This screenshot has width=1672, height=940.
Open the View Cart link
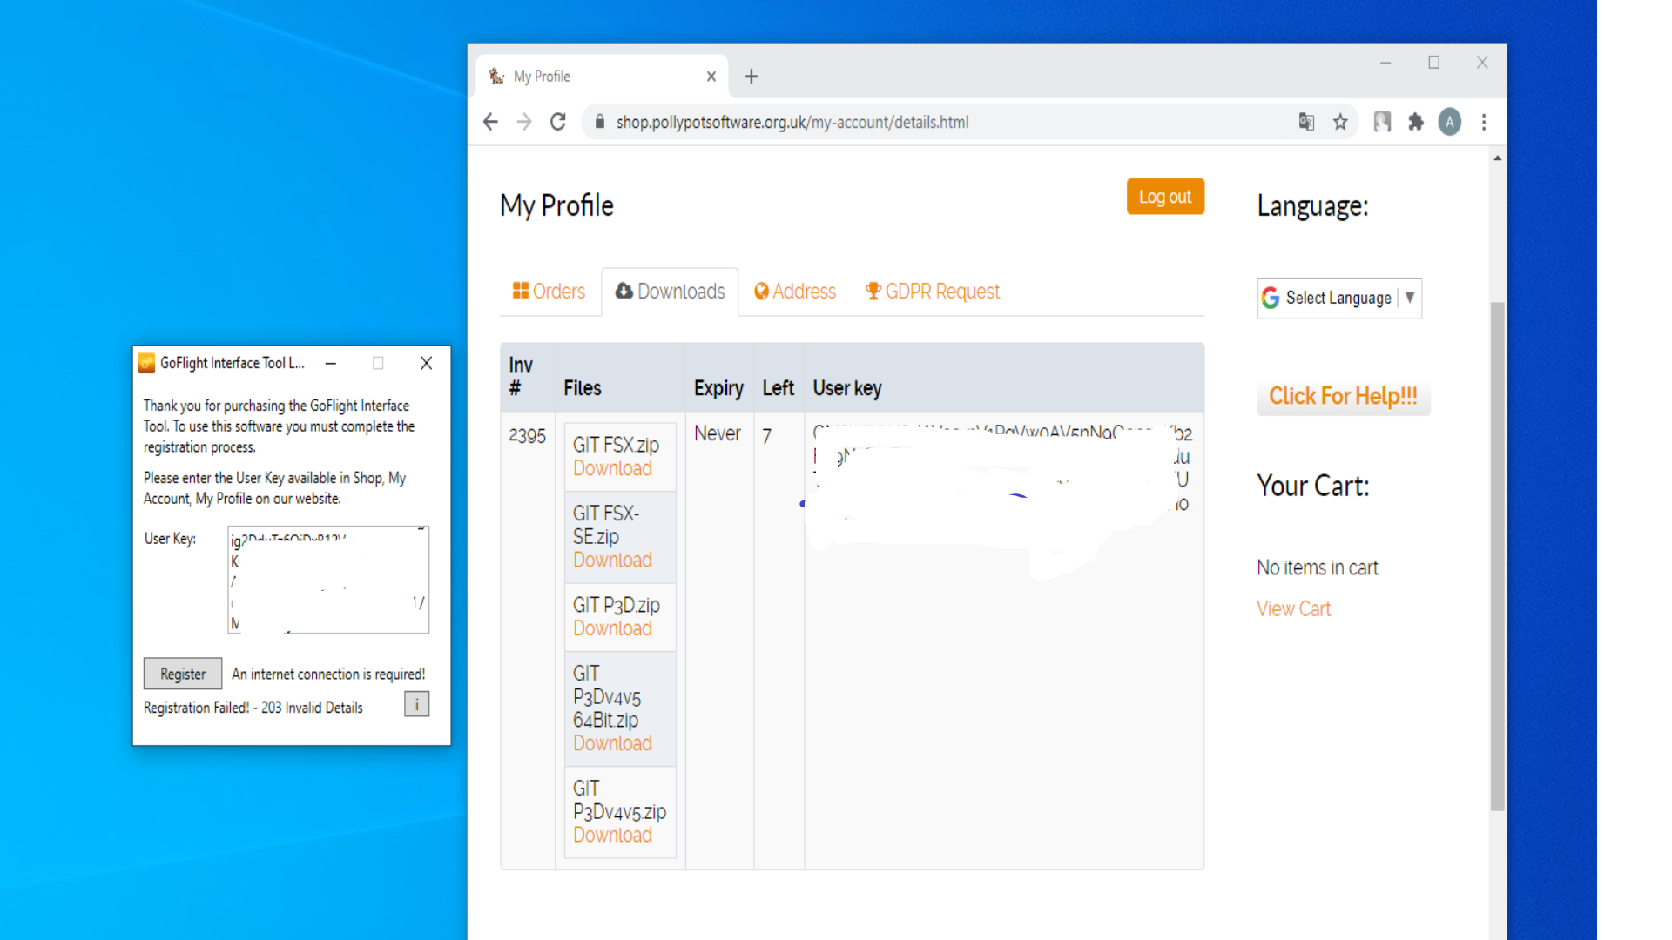[x=1293, y=609]
